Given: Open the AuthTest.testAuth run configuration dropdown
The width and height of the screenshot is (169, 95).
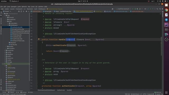Looking at the screenshot, I should coord(124,9).
